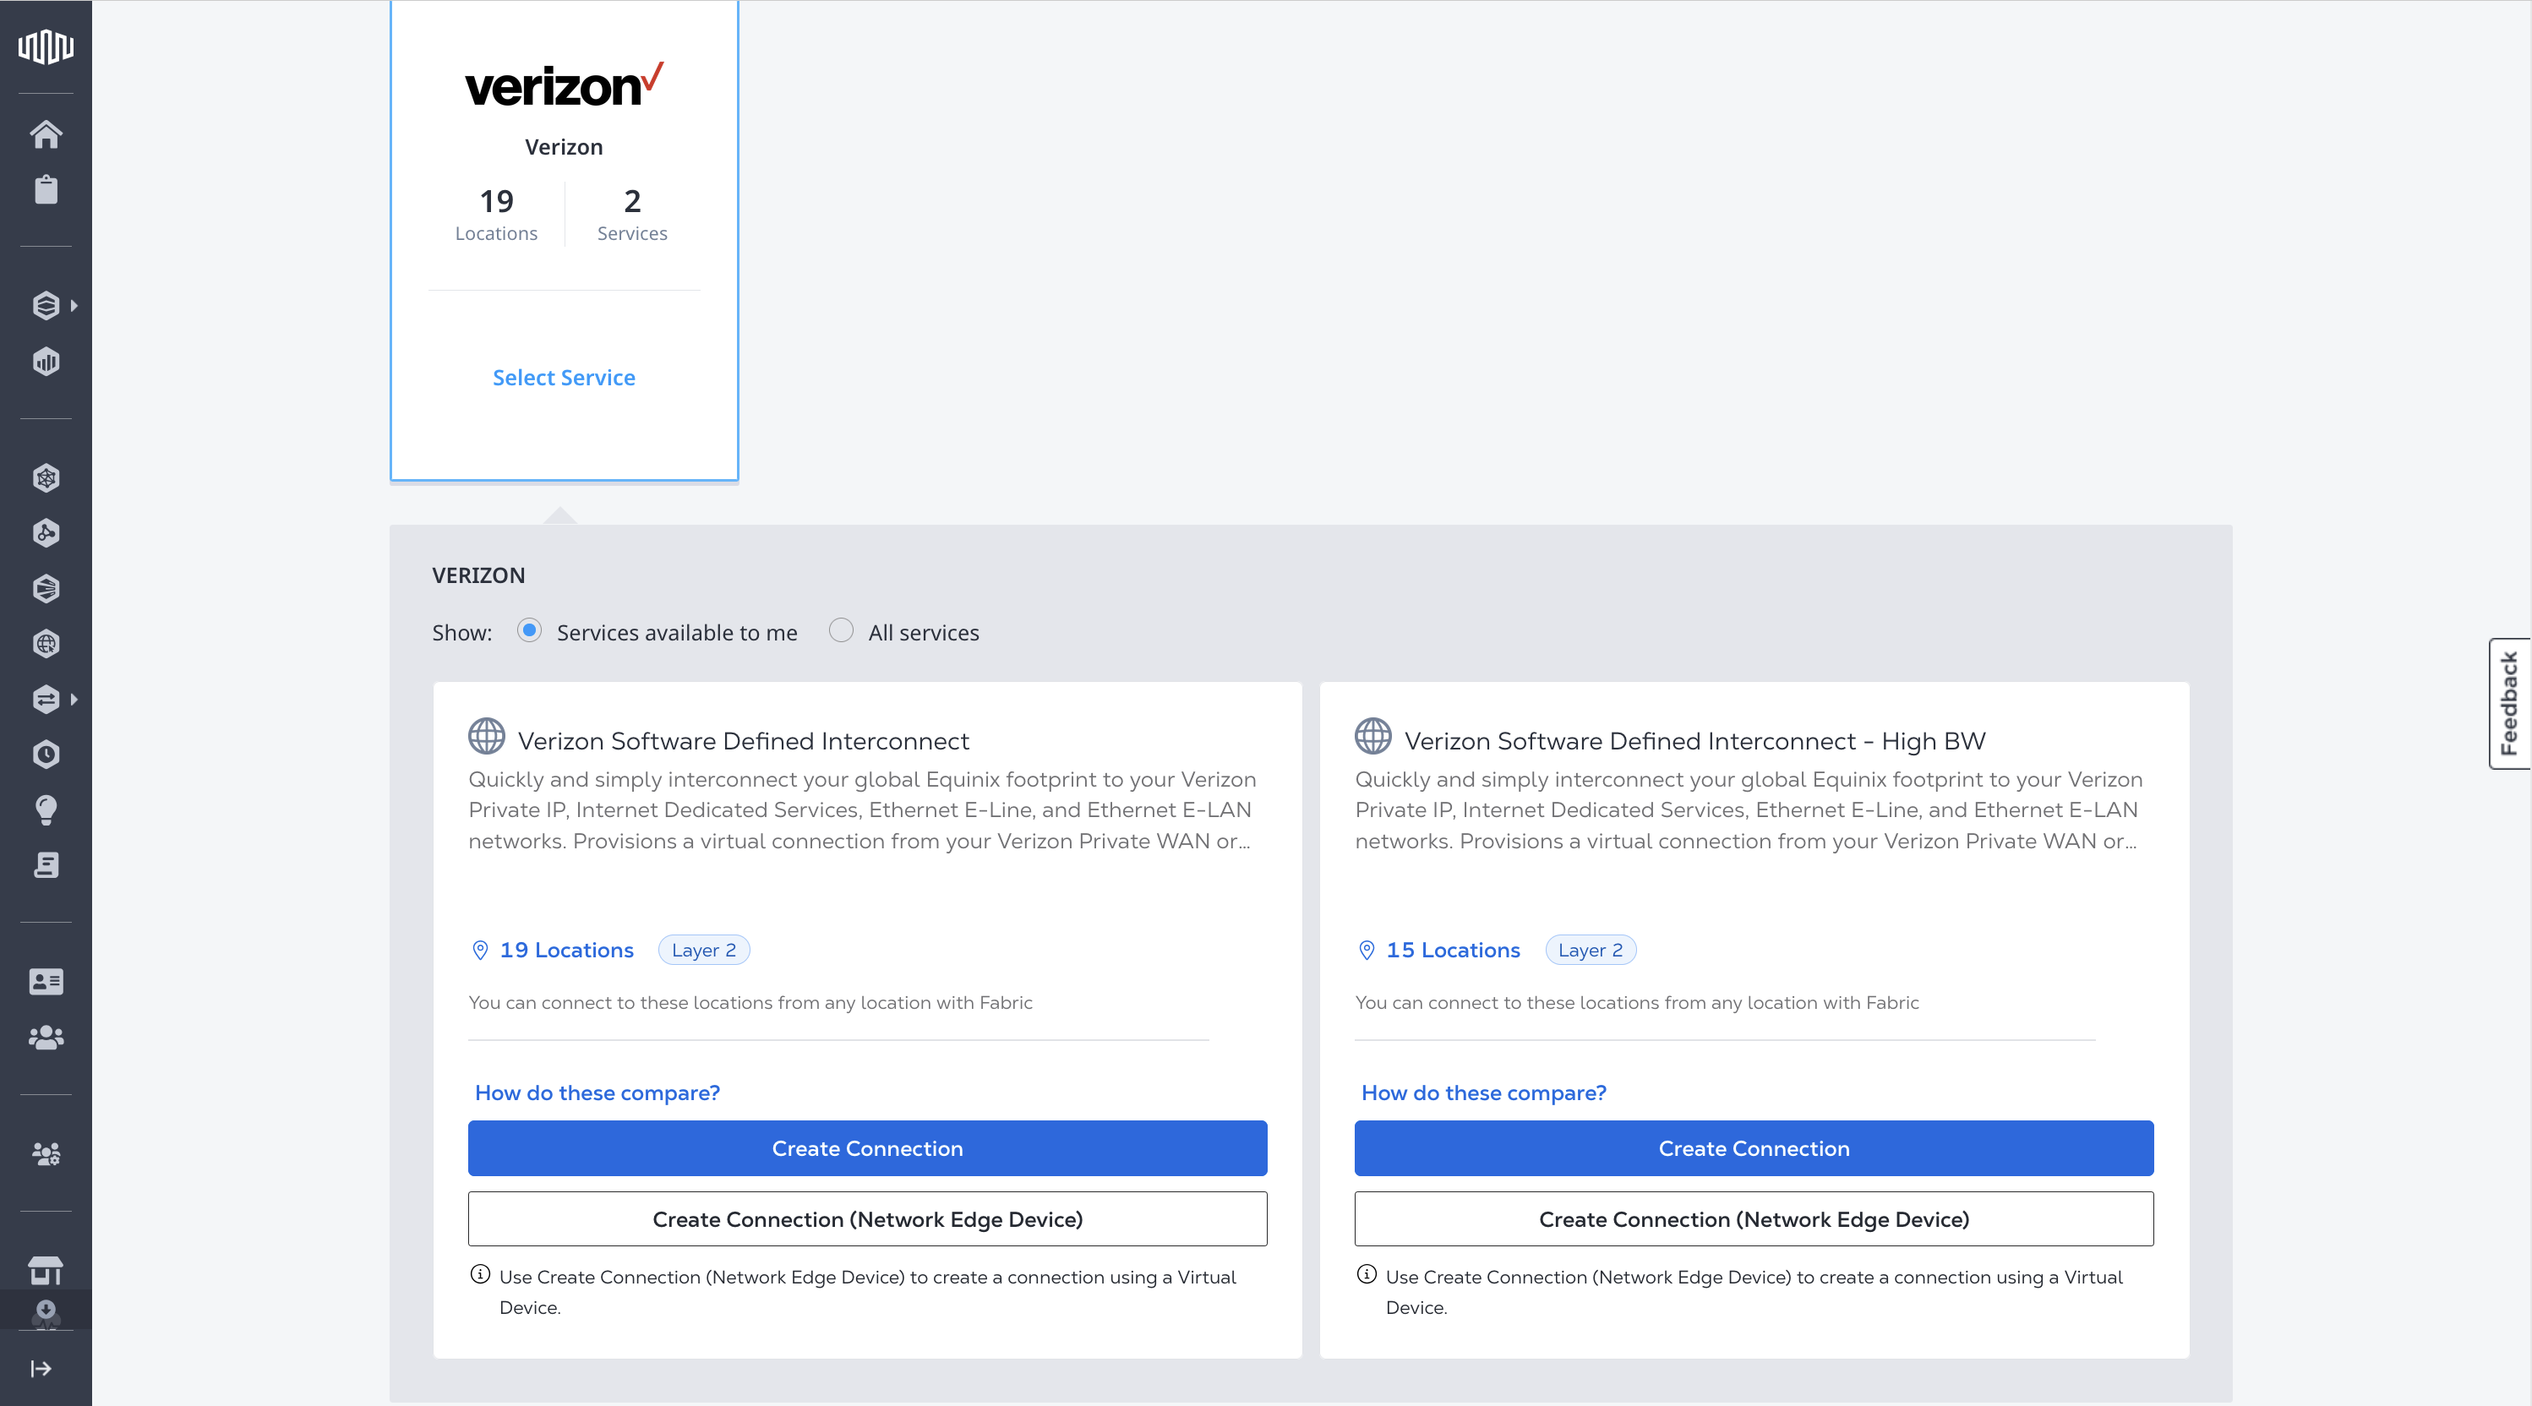Open the stacked layers hexagon icon
Viewport: 2532px width, 1406px height.
46,306
